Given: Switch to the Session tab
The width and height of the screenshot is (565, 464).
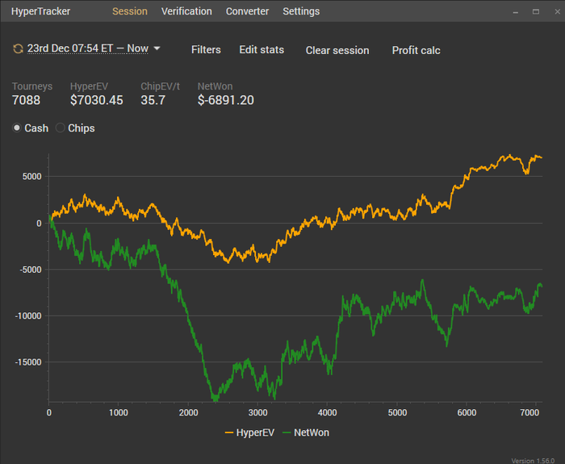Looking at the screenshot, I should [x=130, y=11].
